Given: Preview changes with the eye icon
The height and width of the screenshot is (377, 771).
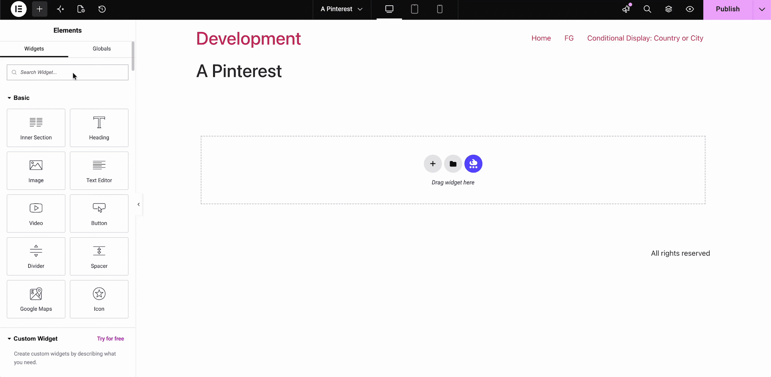Looking at the screenshot, I should tap(690, 9).
